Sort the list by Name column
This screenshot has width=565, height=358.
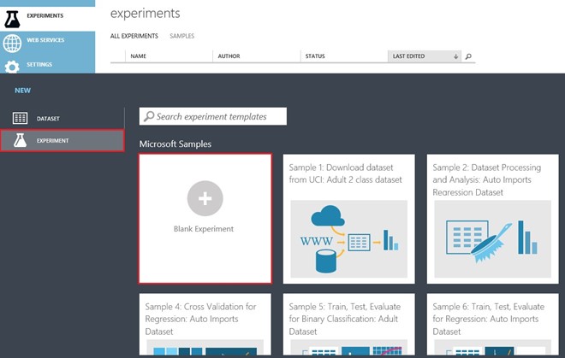139,56
